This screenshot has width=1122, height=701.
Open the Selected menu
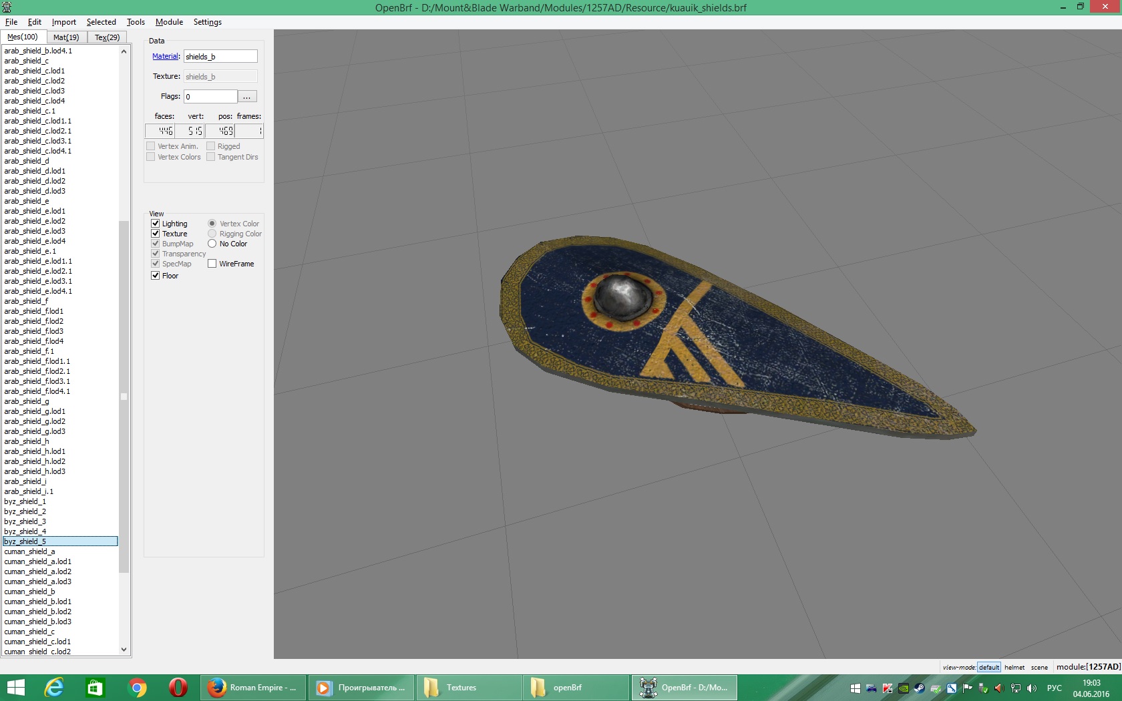coord(102,22)
